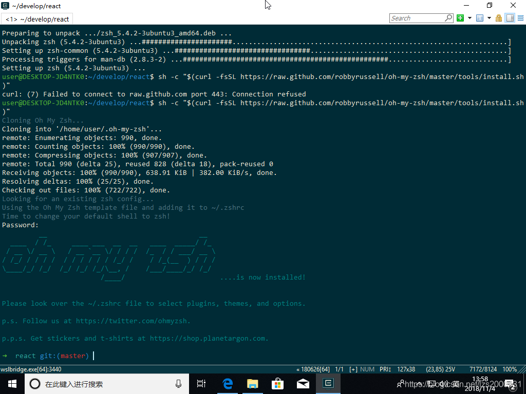The width and height of the screenshot is (526, 394).
Task: Click '....is now installed!' text
Action: pyautogui.click(x=262, y=277)
